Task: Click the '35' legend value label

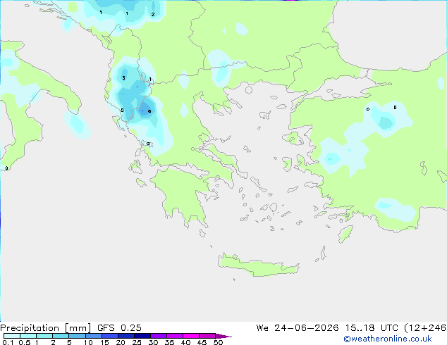Action: [x=169, y=342]
